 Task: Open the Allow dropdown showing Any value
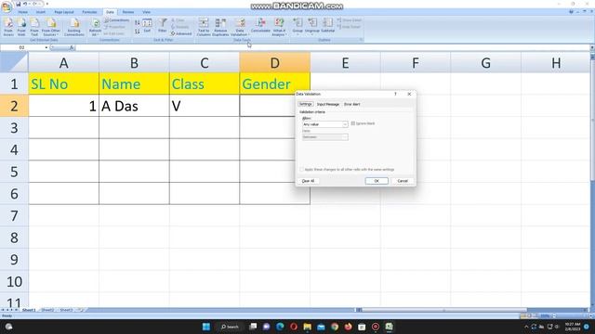click(324, 124)
